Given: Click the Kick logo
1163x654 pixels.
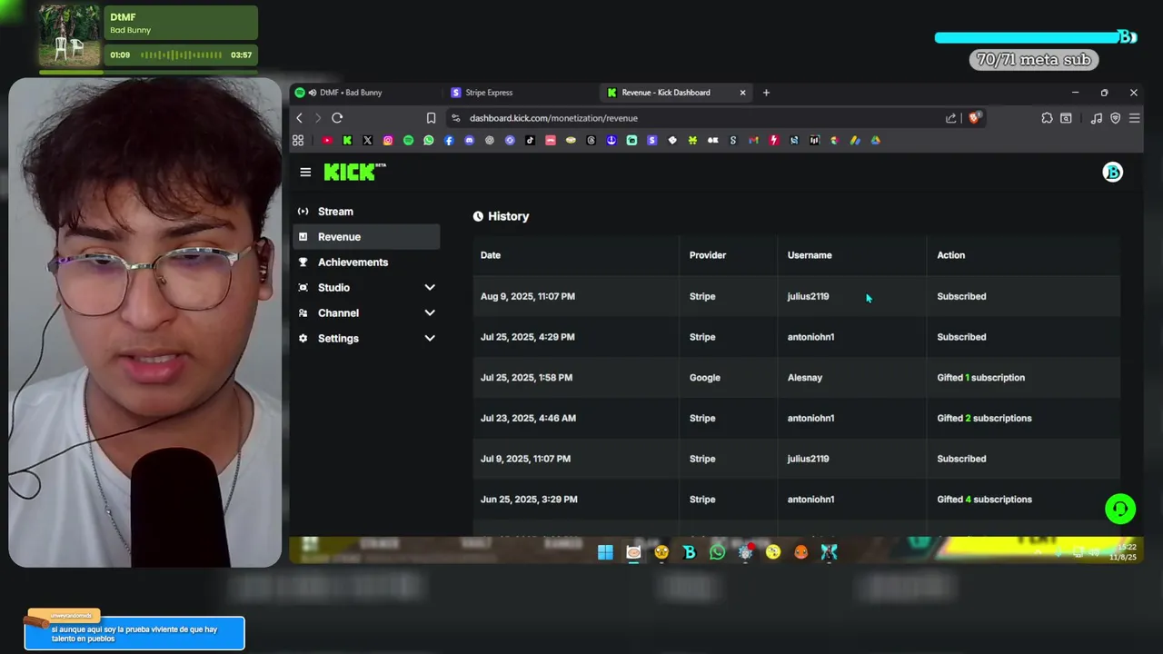Looking at the screenshot, I should (x=354, y=172).
